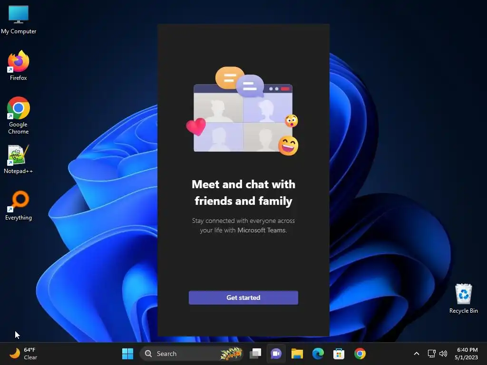Launch Microsoft Edge from the taskbar

click(x=318, y=354)
